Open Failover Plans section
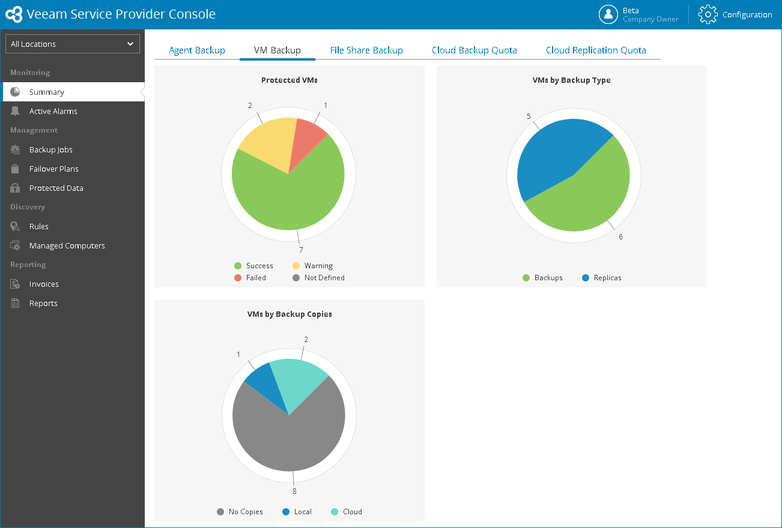 73,169
